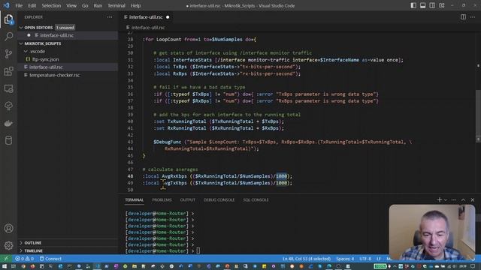
Task: Open the Selection menu
Action: pyautogui.click(x=51, y=5)
